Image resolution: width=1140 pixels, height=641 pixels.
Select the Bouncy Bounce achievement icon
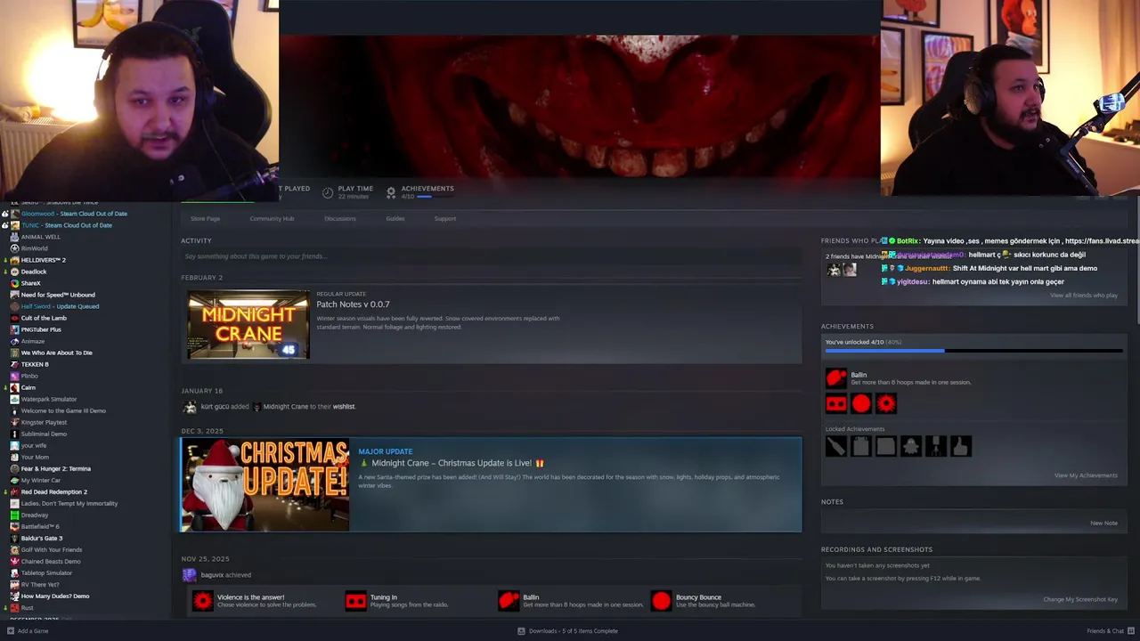[x=661, y=601]
